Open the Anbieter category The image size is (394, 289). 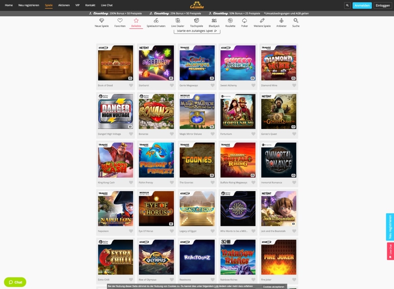point(281,22)
